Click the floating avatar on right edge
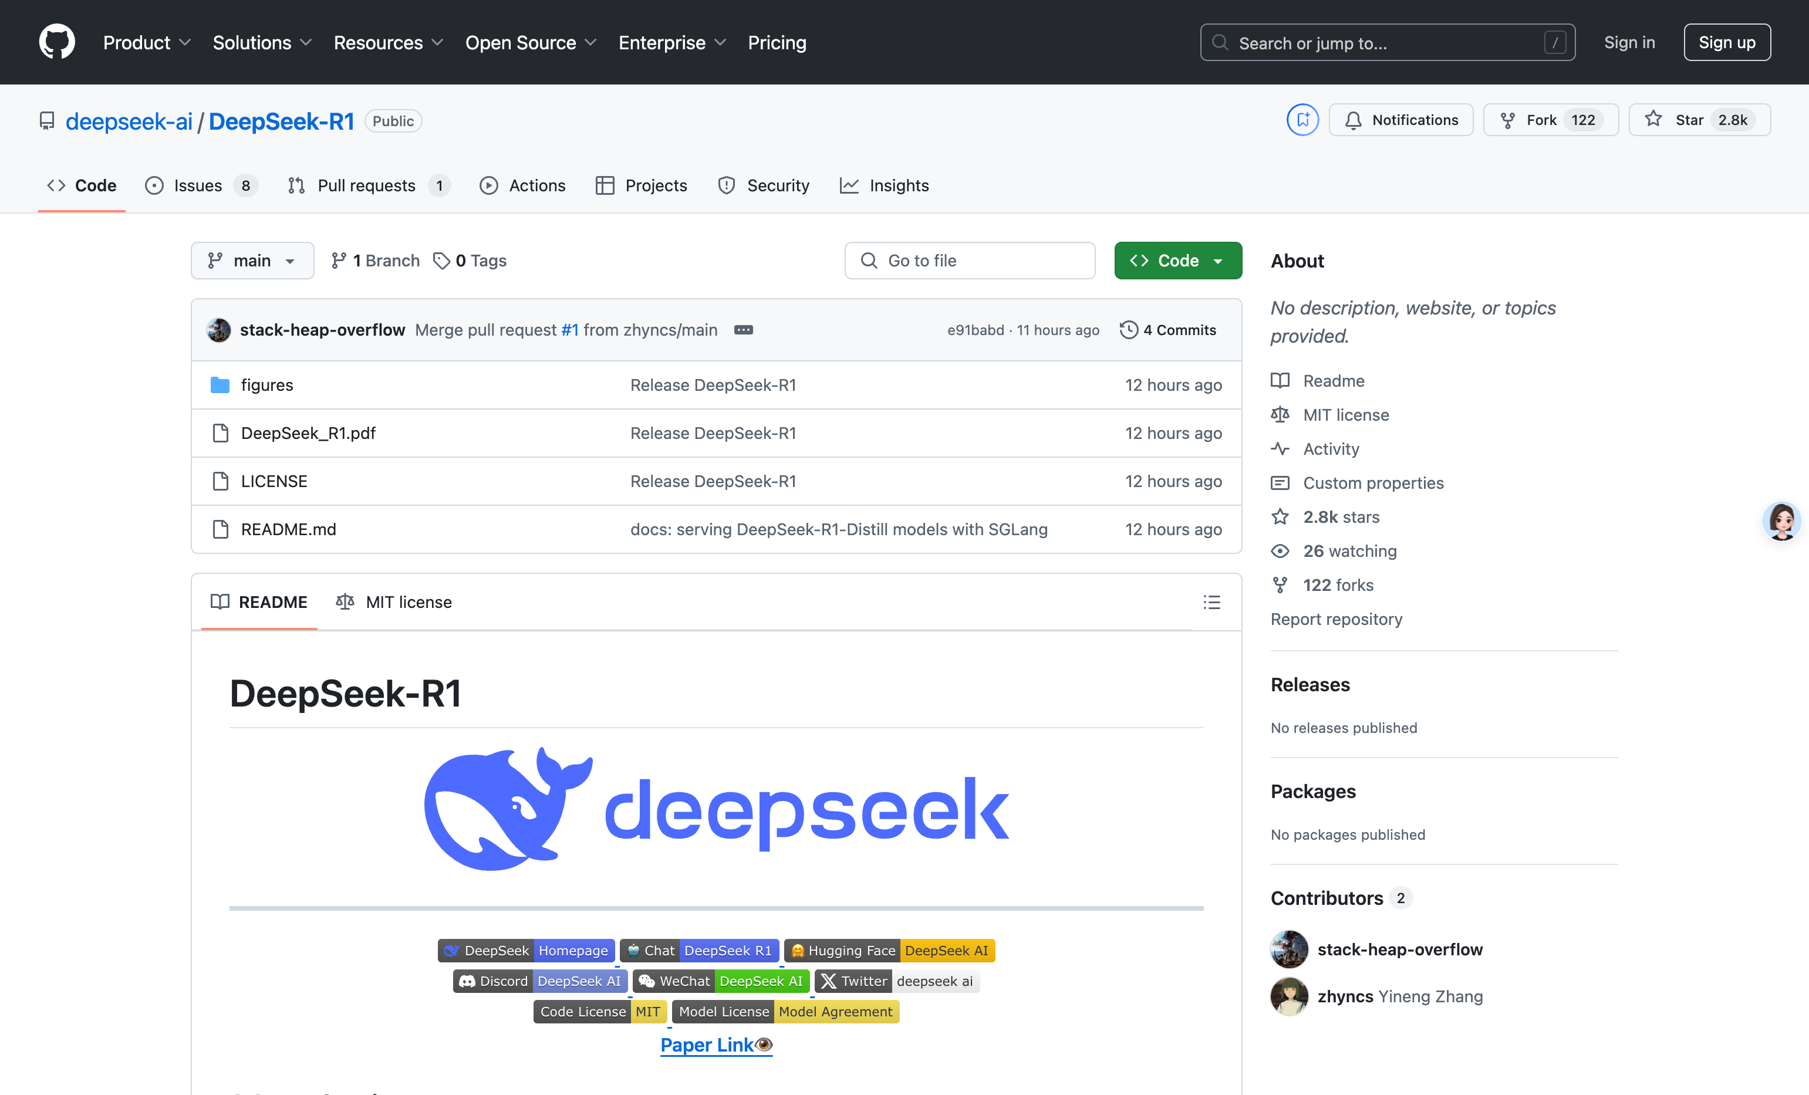1809x1095 pixels. pos(1782,521)
